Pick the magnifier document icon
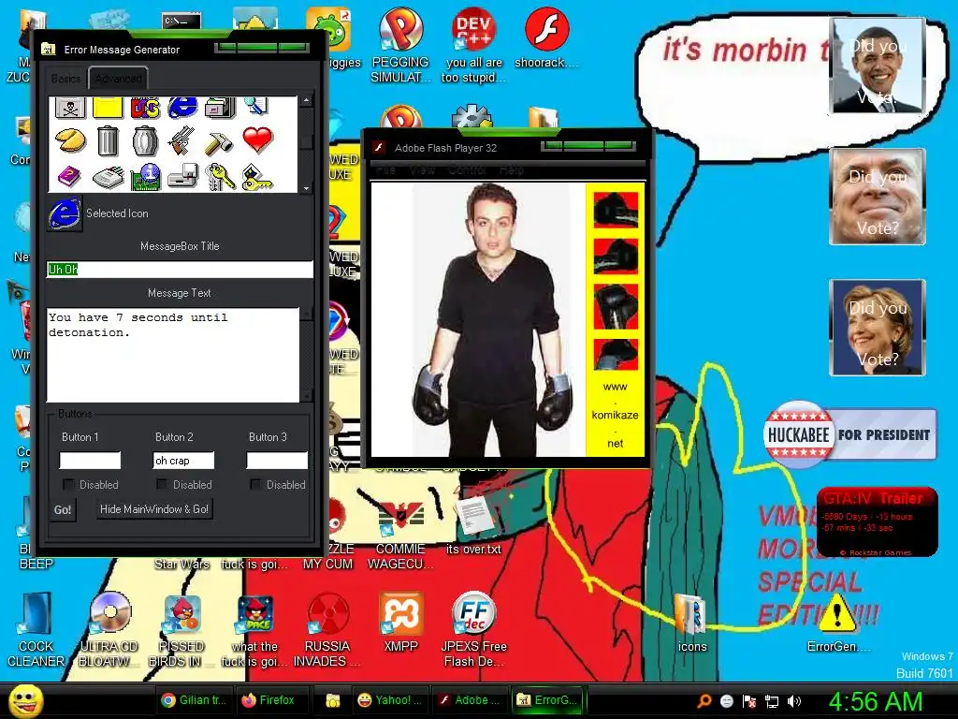This screenshot has height=719, width=958. coord(256,107)
